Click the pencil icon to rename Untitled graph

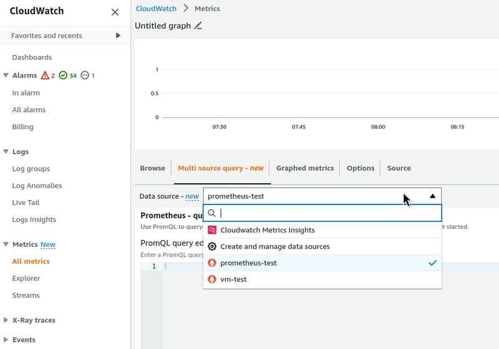point(198,26)
